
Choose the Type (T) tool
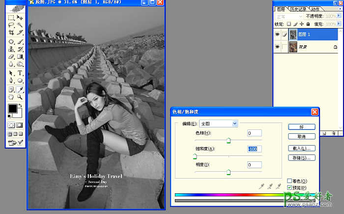click(20, 73)
